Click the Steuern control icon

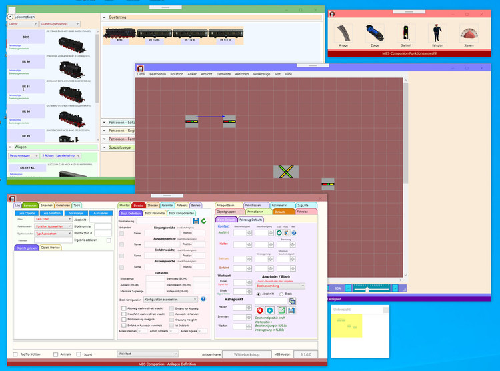[x=469, y=33]
